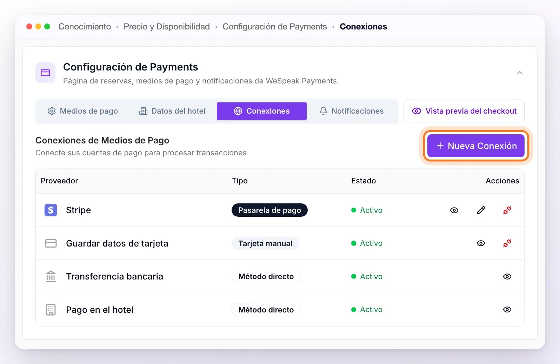The width and height of the screenshot is (560, 364).
Task: Open the Datos del hotel tab
Action: pyautogui.click(x=172, y=111)
